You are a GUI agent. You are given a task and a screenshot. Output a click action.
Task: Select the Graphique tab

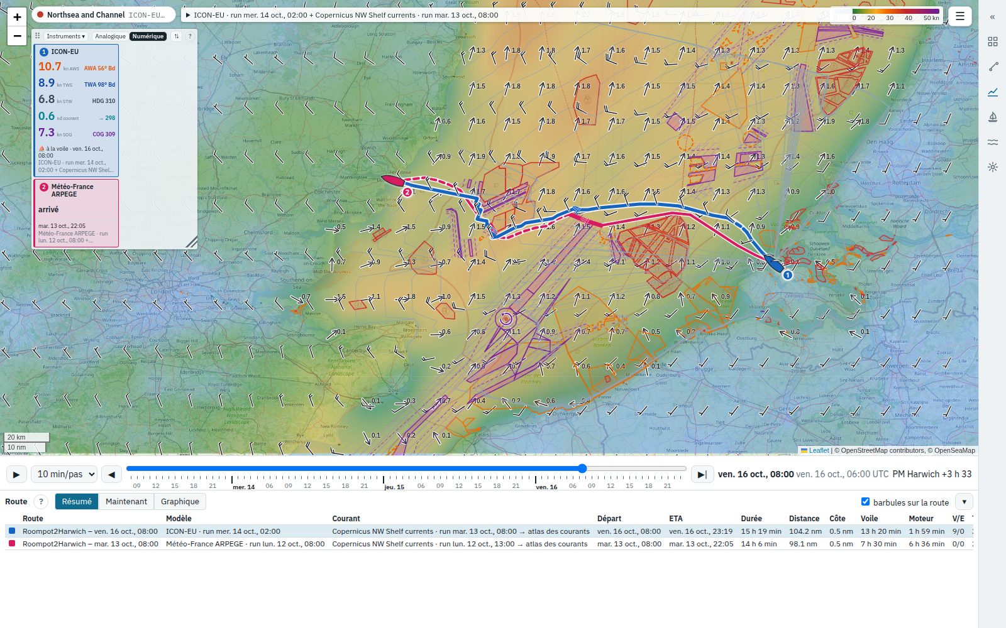[x=180, y=501]
